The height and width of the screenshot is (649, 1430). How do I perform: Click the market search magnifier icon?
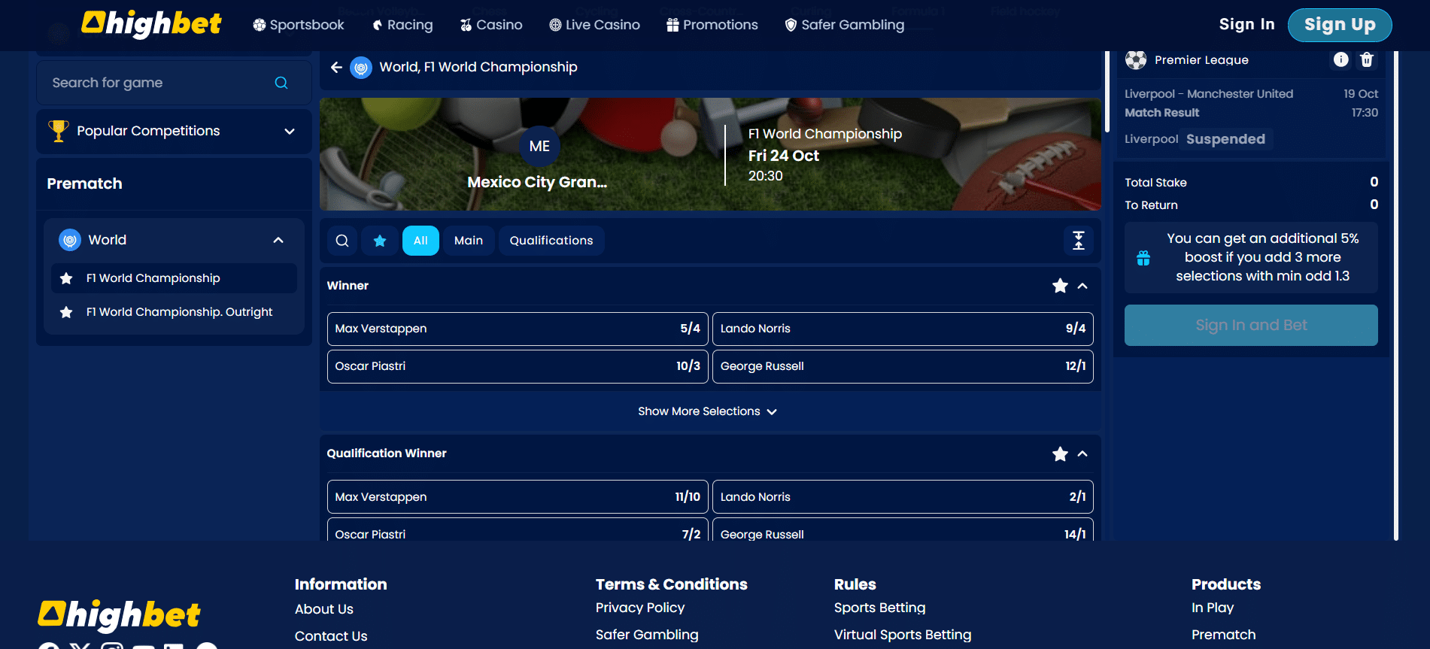342,241
